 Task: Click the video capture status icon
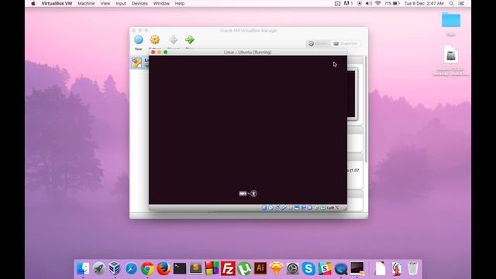(303, 208)
